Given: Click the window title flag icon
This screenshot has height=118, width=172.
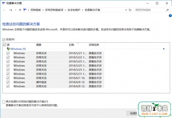Looking at the screenshot, I should coord(4,3).
